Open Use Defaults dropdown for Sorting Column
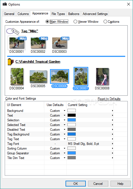Screen dimensions: 133x189 [64, 148]
